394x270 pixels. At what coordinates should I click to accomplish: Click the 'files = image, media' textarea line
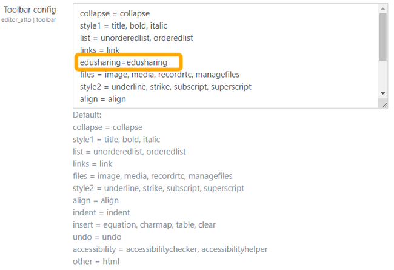click(159, 75)
